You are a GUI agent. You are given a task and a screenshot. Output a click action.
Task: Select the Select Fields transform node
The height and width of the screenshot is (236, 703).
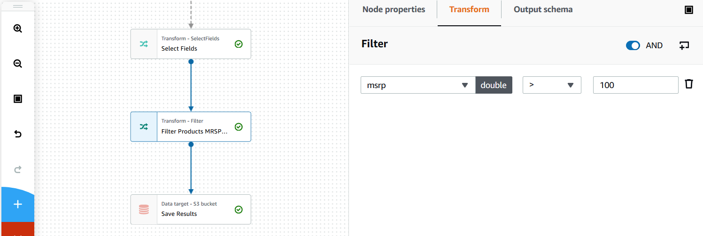pos(191,44)
